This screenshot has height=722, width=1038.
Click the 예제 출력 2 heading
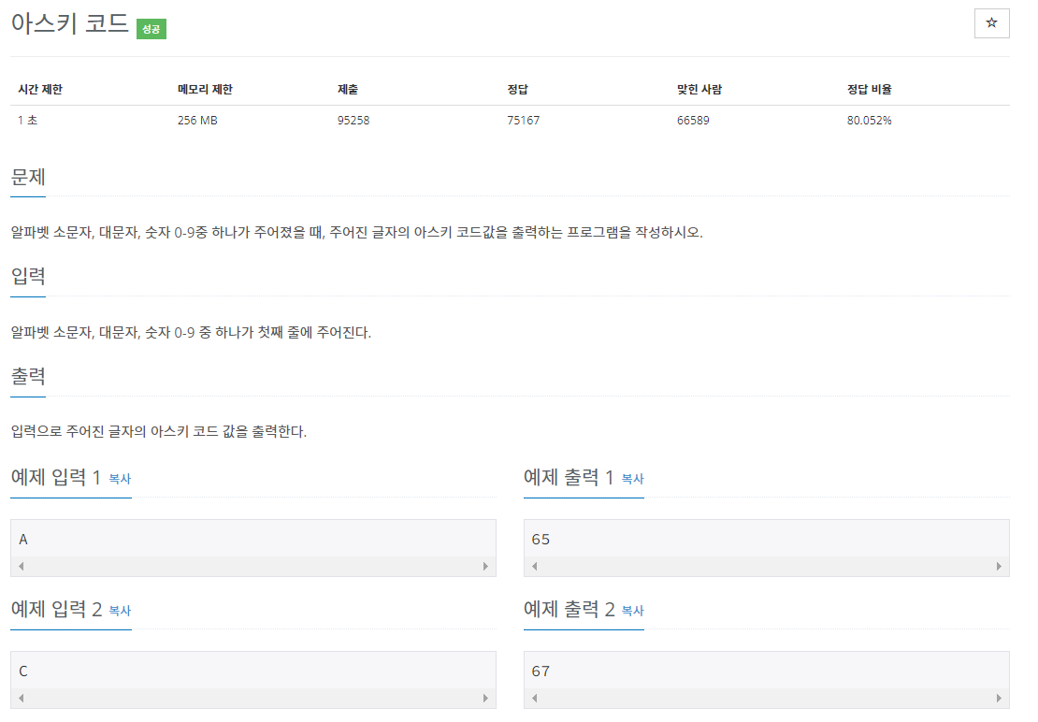569,609
